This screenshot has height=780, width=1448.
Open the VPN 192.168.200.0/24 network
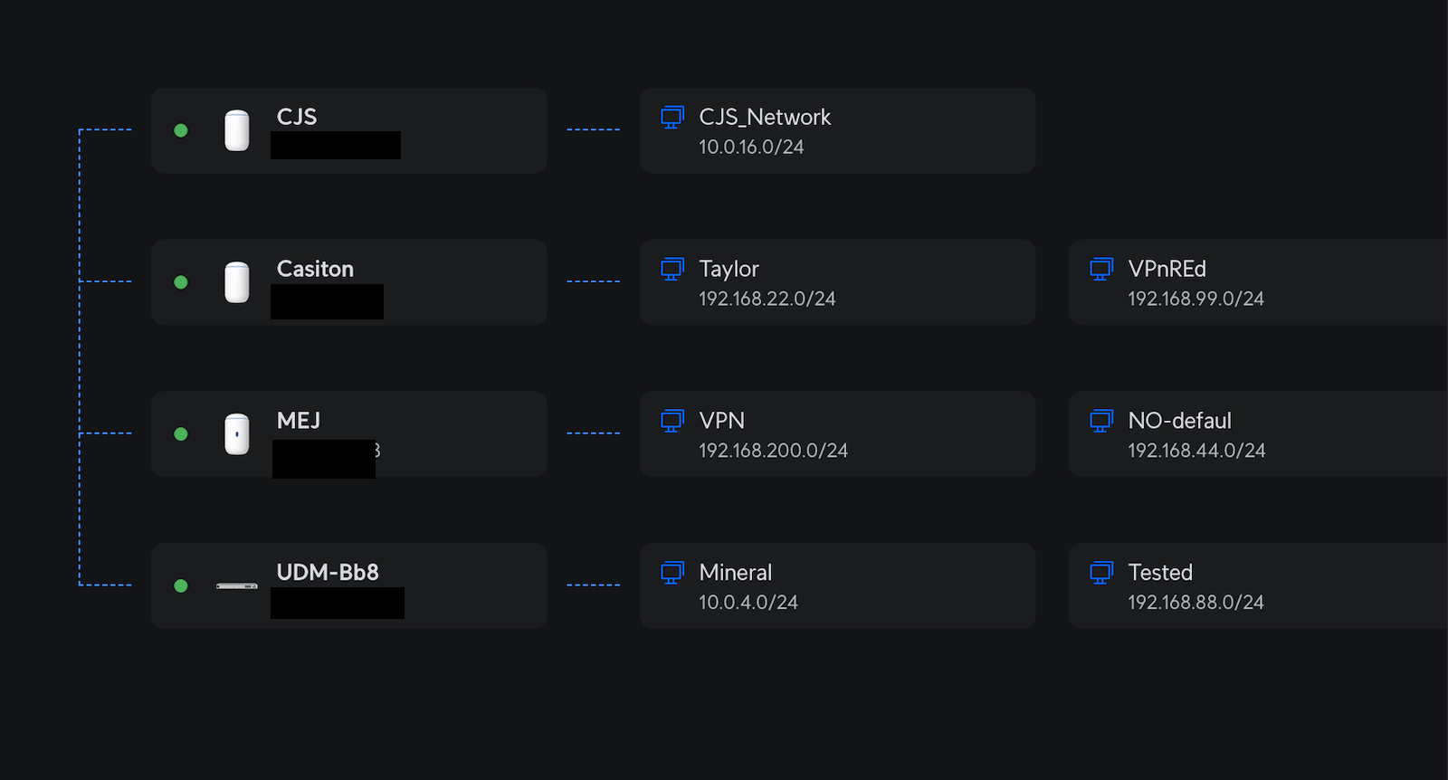pyautogui.click(x=837, y=434)
